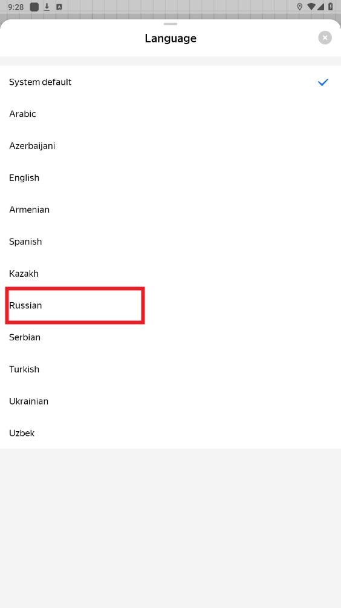Screen dimensions: 341x608
Task: Select Azerbaijani from the list
Action: 170,146
